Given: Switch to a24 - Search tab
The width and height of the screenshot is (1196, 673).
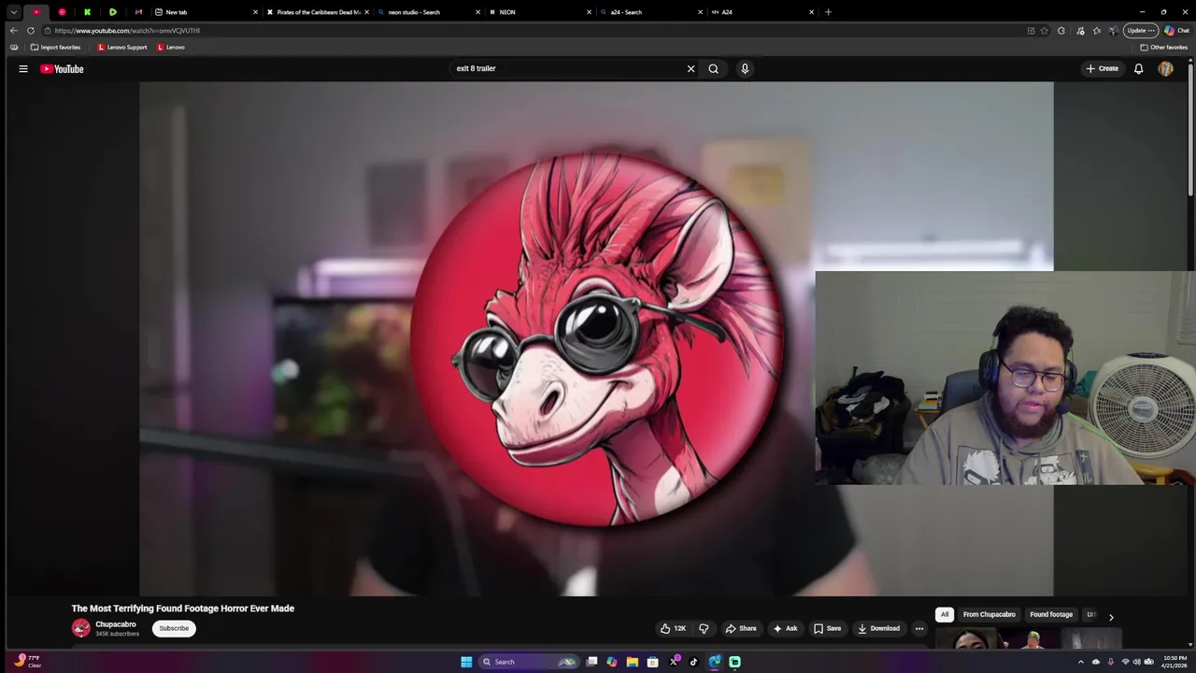Looking at the screenshot, I should coord(652,12).
